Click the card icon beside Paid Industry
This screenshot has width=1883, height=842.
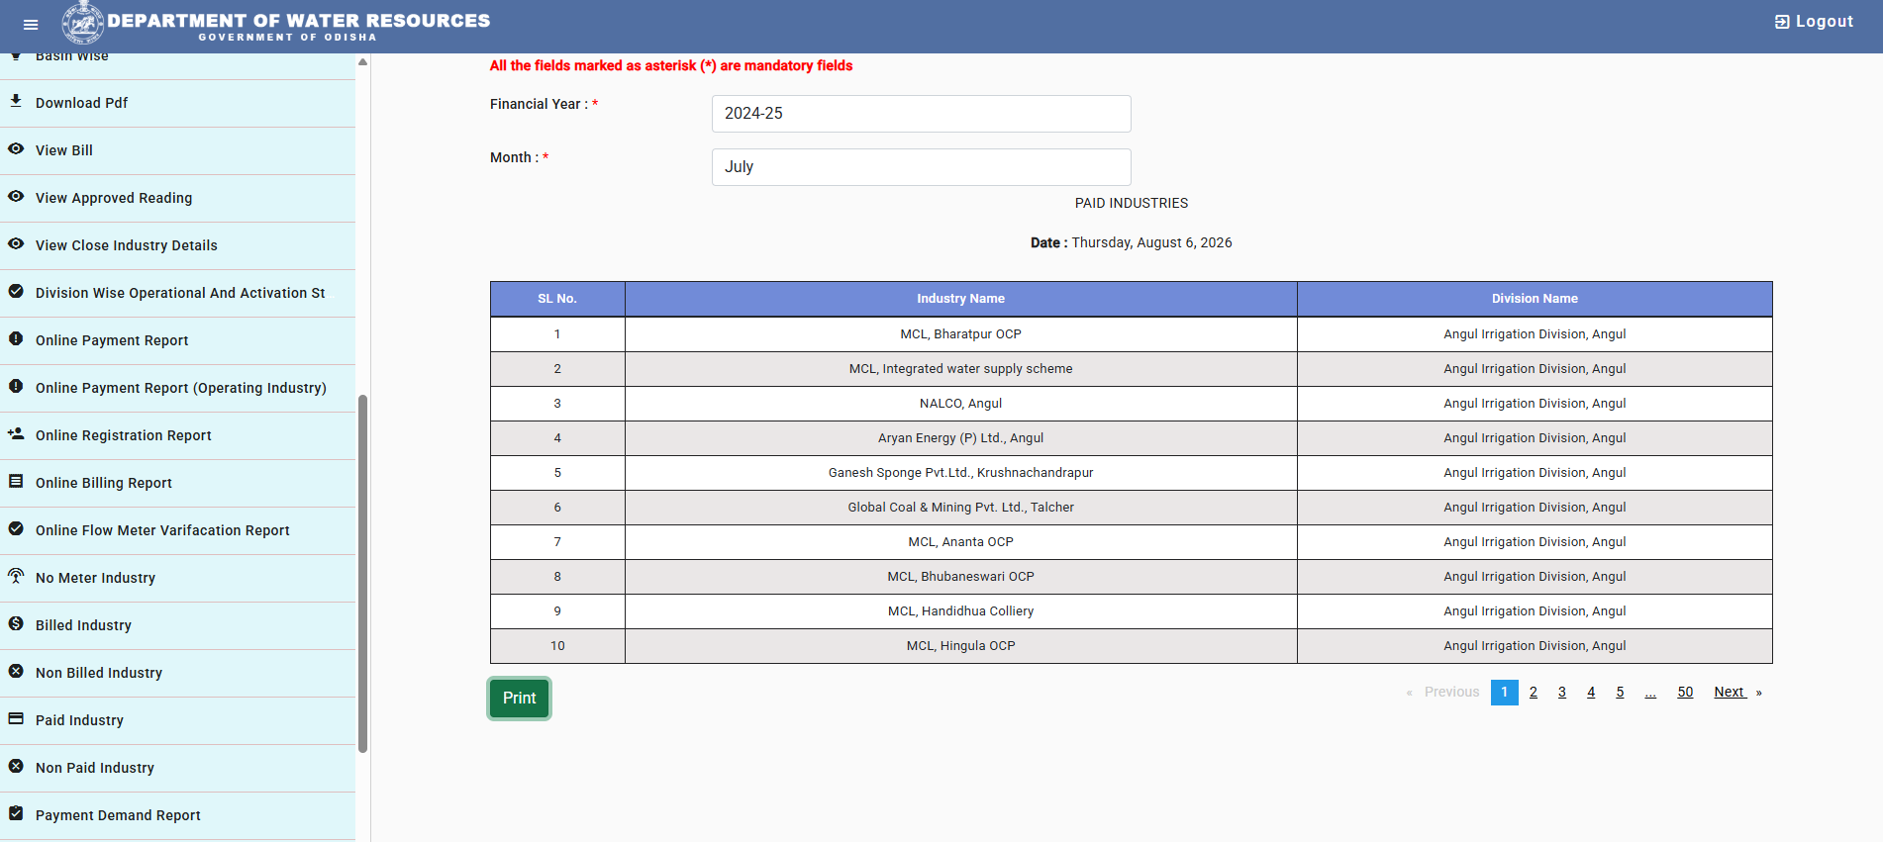pos(16,718)
